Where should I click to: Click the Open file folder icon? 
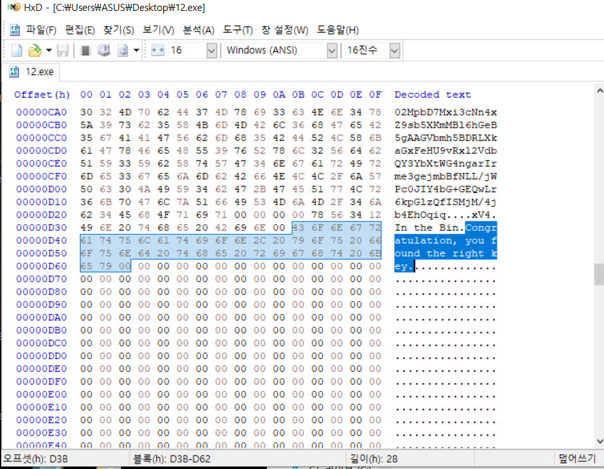point(35,51)
